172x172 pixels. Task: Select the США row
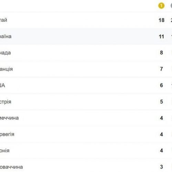pyautogui.click(x=86, y=85)
